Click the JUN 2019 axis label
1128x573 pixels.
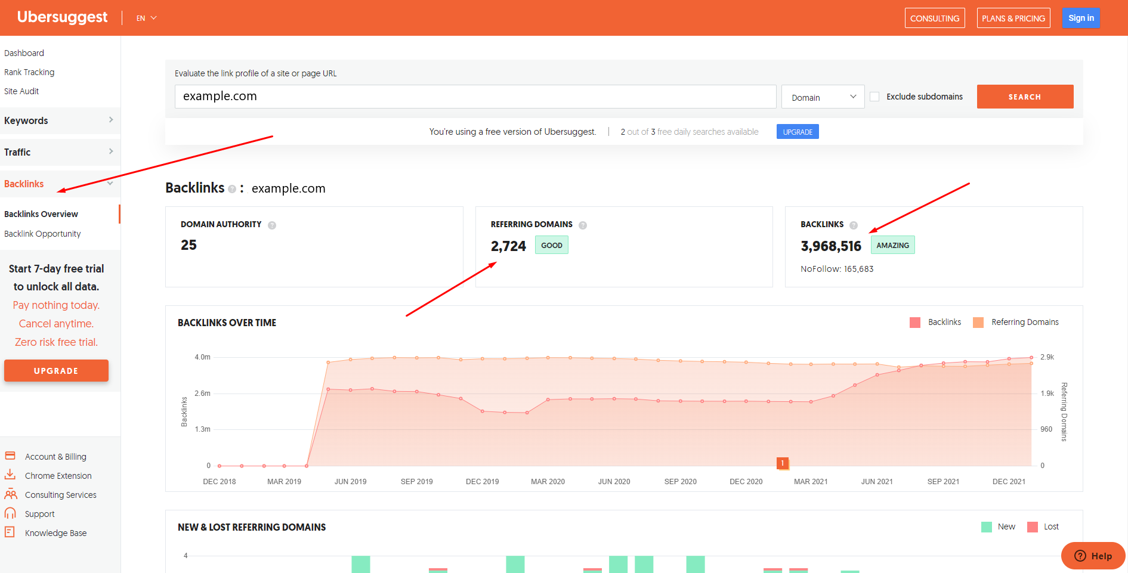pyautogui.click(x=350, y=482)
